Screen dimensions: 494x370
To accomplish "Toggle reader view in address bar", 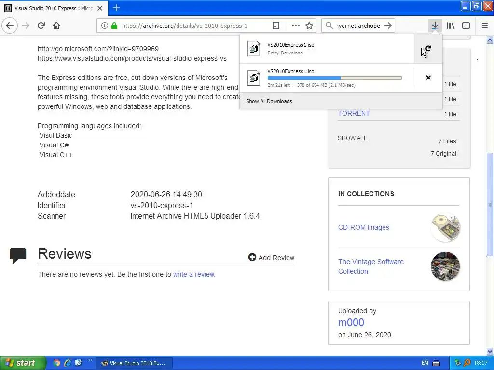I will [275, 26].
